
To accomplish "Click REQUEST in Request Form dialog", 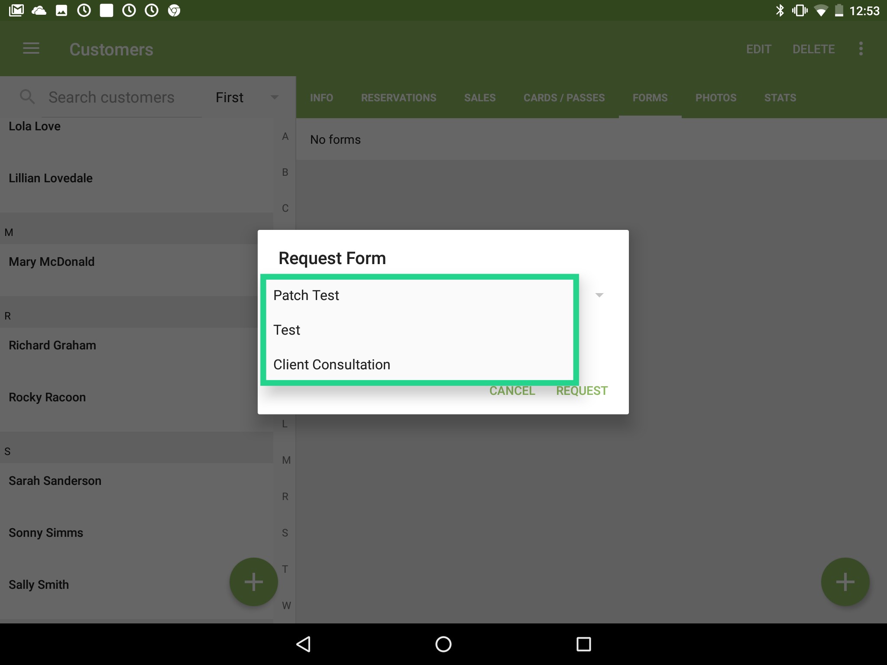I will pyautogui.click(x=582, y=391).
